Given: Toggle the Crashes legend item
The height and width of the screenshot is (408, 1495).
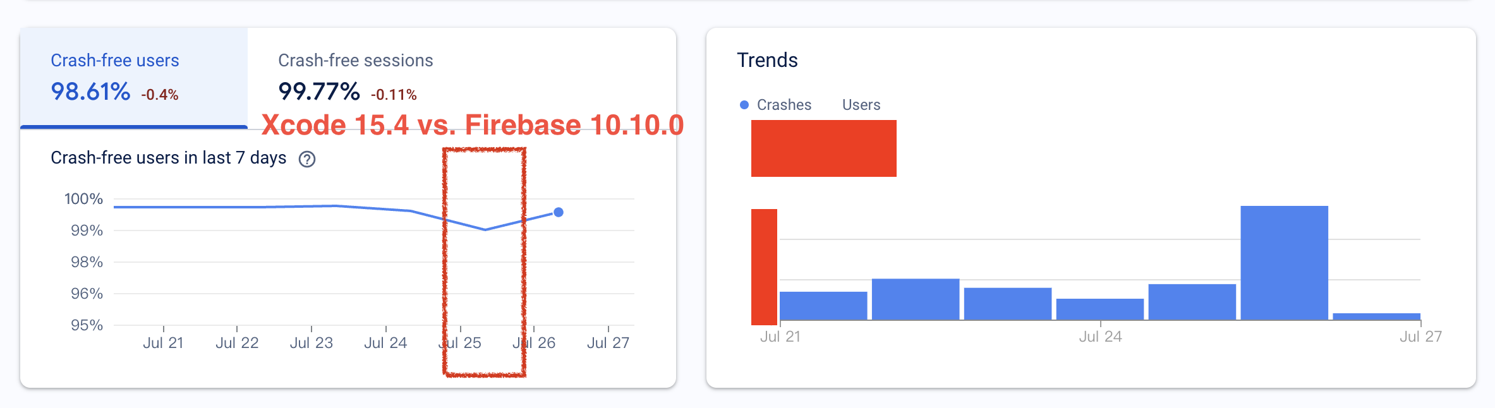Looking at the screenshot, I should [776, 105].
